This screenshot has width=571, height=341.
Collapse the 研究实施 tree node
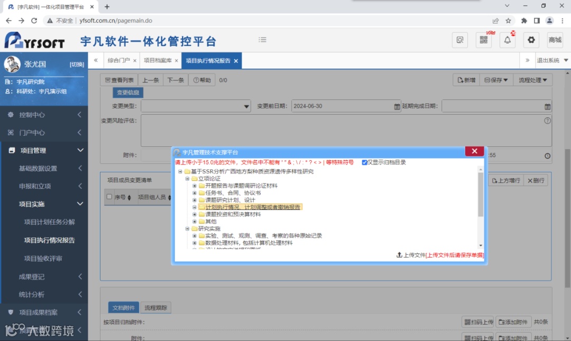point(187,229)
